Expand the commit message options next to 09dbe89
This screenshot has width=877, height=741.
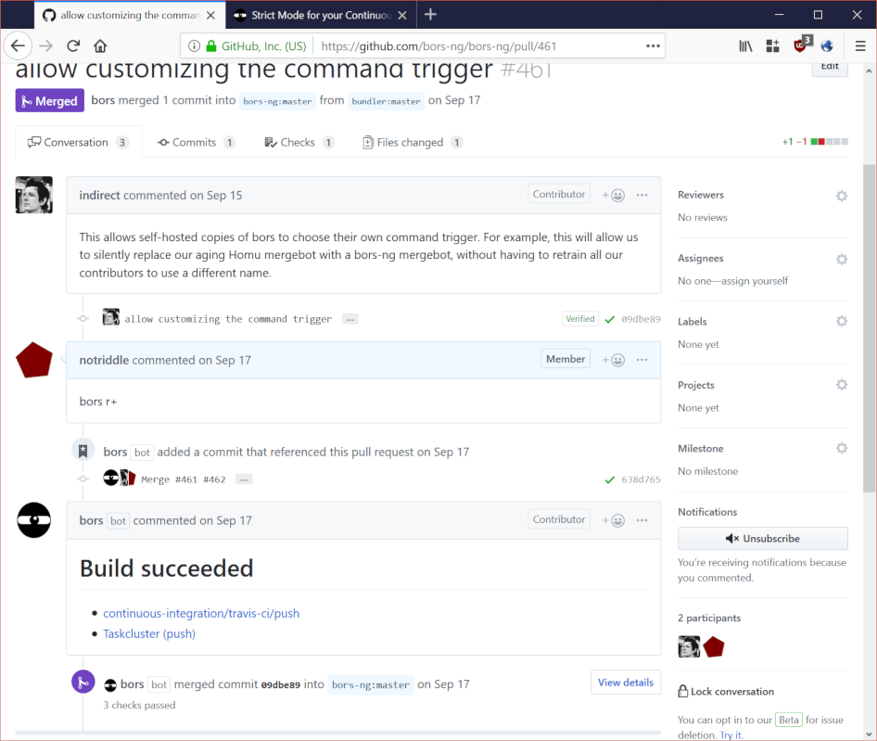click(x=350, y=318)
